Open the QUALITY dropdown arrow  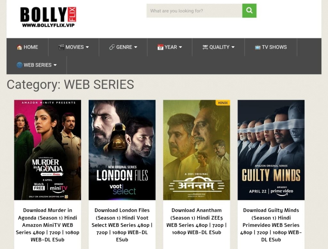click(x=233, y=47)
